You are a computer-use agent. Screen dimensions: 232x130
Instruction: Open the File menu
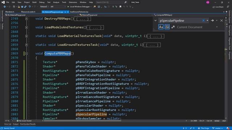tap(8, 2)
